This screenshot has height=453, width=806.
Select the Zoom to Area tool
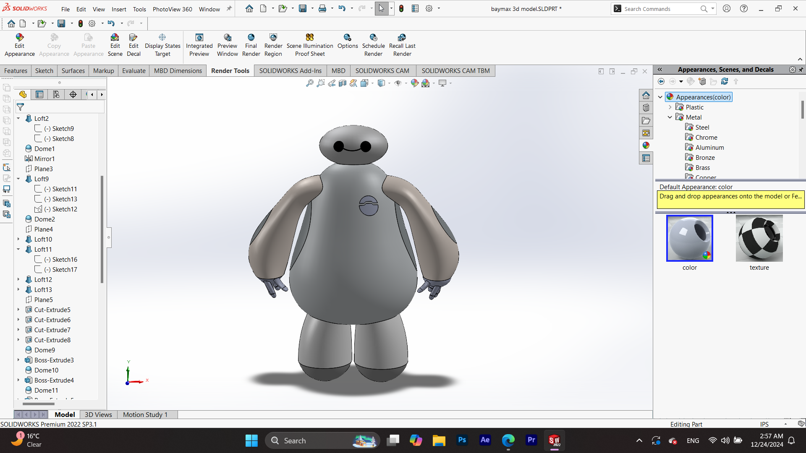(321, 83)
